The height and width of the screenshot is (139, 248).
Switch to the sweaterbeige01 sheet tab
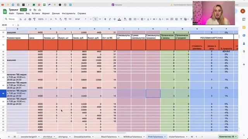[29, 137]
